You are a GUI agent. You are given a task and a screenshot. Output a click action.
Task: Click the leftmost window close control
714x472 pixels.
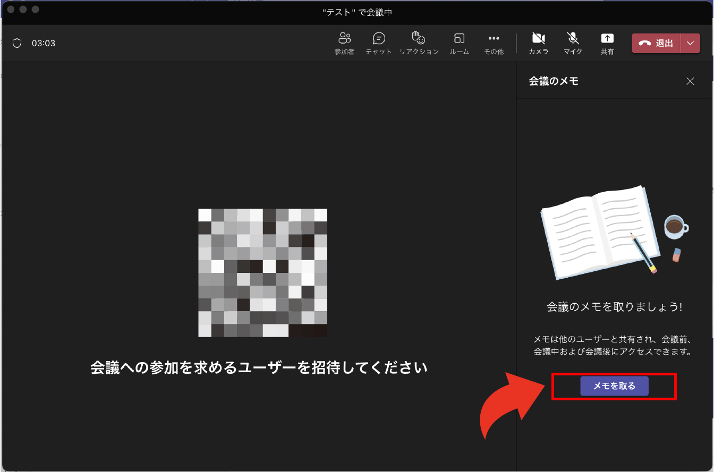[11, 10]
